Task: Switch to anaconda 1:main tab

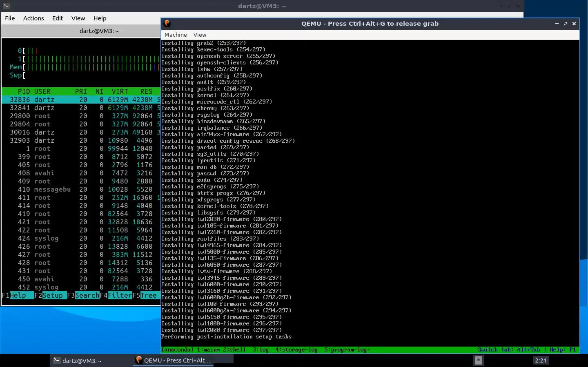Action: (208, 349)
